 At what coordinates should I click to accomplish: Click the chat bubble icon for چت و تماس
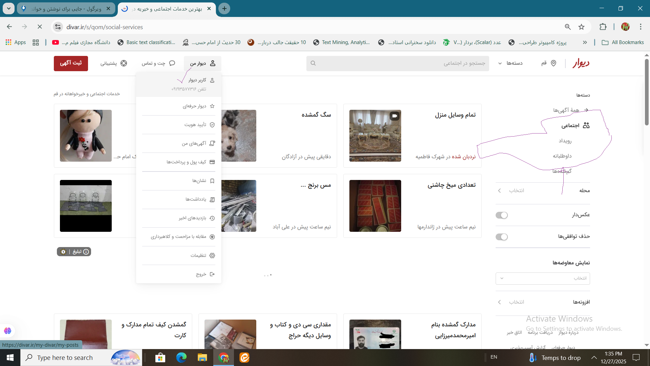tap(172, 63)
